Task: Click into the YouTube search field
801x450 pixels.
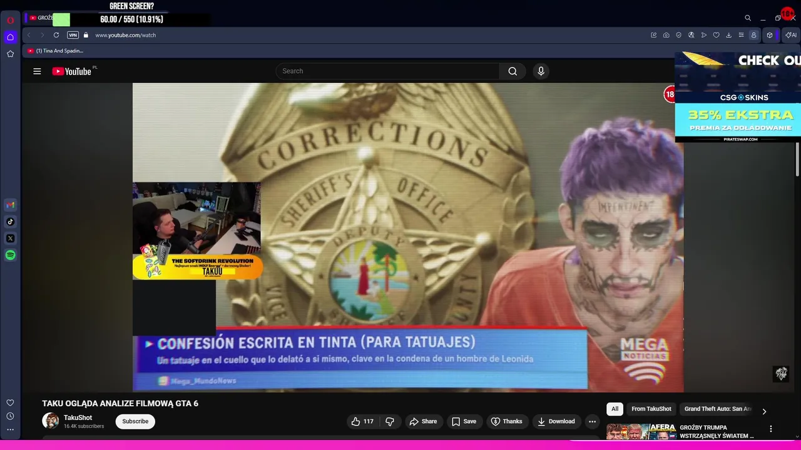Action: 388,71
